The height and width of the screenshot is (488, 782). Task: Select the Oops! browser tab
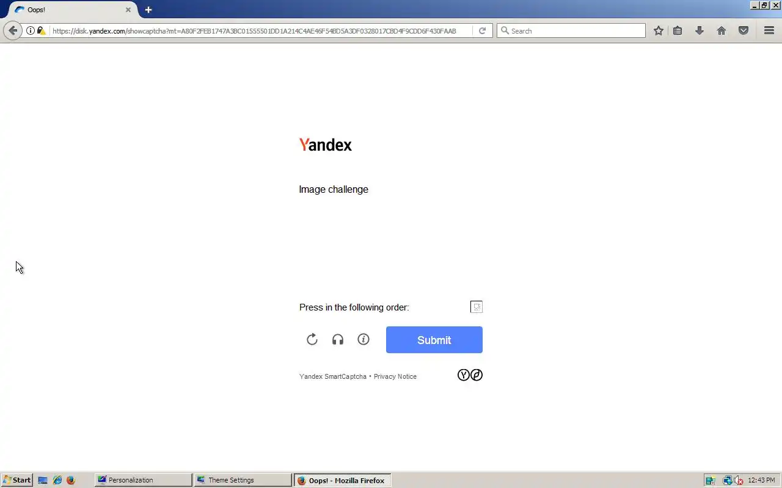click(x=72, y=10)
